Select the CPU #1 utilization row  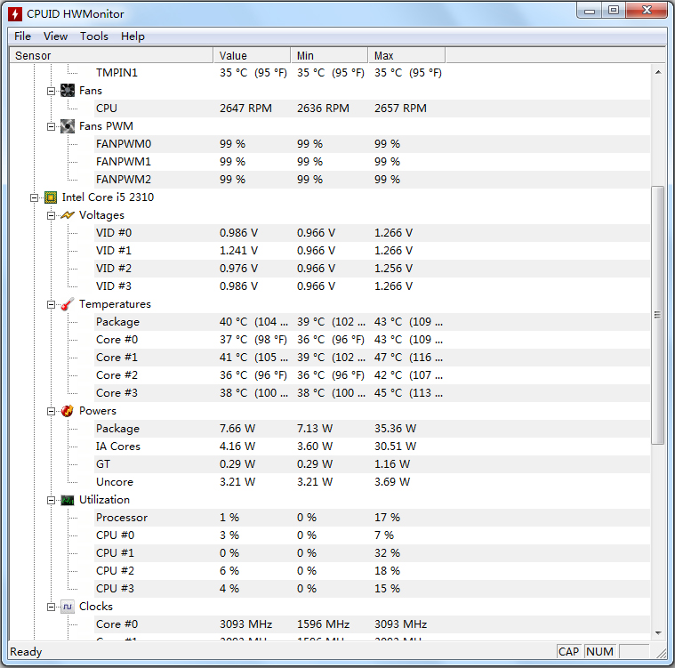(x=372, y=553)
